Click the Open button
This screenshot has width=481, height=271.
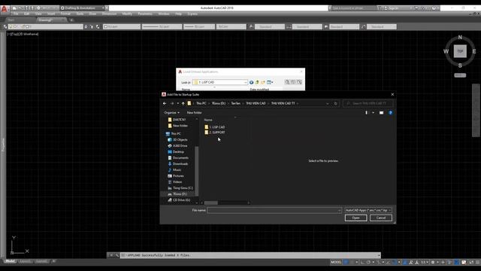(355, 218)
